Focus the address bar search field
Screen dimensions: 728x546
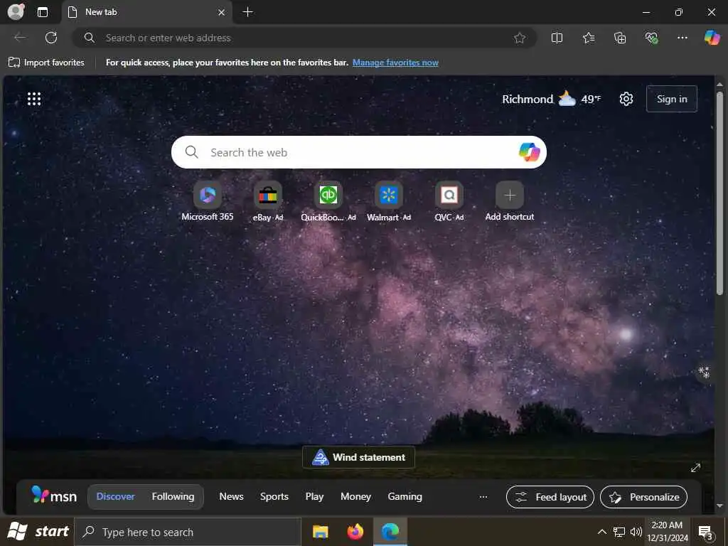304,38
